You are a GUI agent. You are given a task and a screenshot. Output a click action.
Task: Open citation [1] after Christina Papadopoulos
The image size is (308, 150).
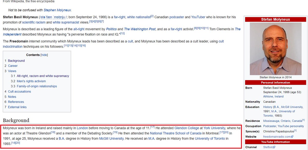pyautogui.click(x=295, y=131)
